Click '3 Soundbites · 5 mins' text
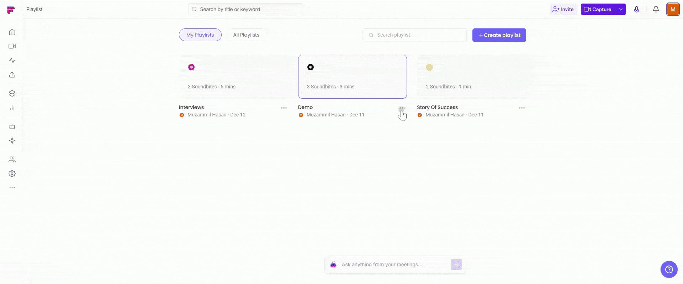 coord(212,87)
